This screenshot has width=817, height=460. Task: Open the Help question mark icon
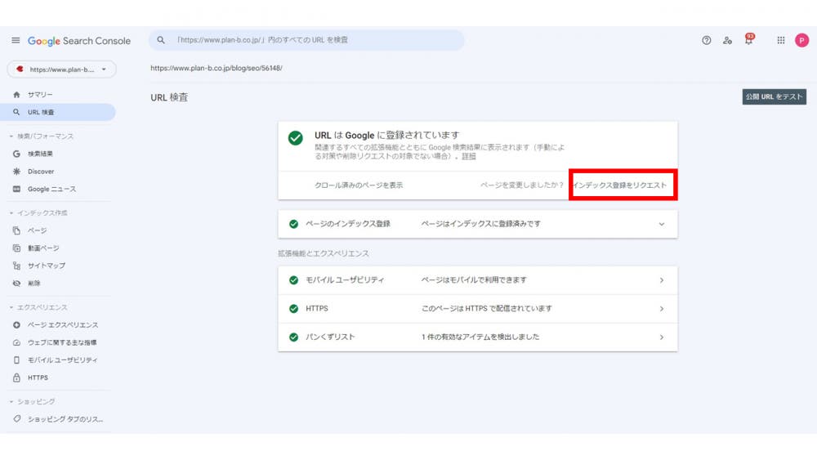pyautogui.click(x=706, y=40)
